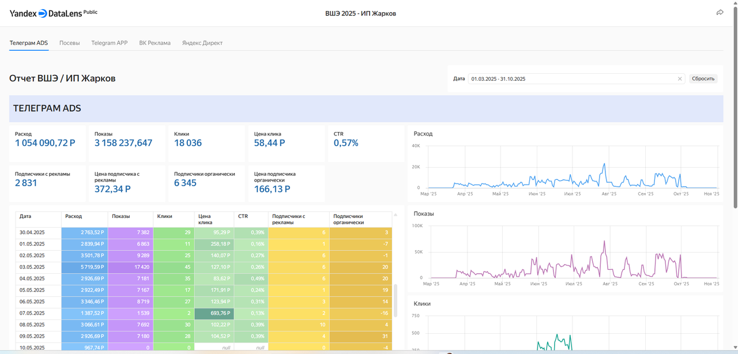Select the Цена клика value 58,44 ₽
738x354 pixels.
(269, 143)
